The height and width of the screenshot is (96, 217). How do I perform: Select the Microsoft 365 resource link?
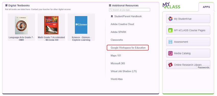tap(118, 64)
